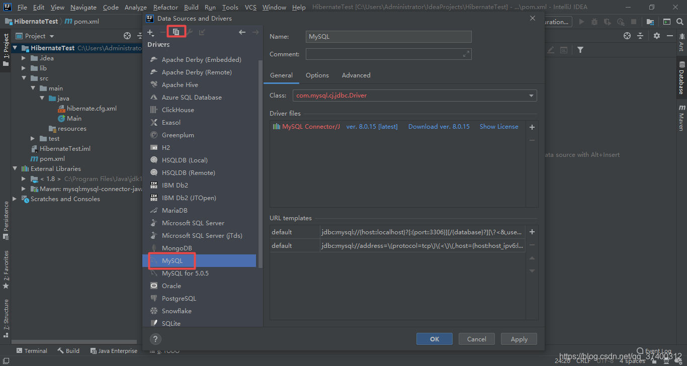Click the Apply button
Viewport: 687px width, 366px height.
[519, 339]
